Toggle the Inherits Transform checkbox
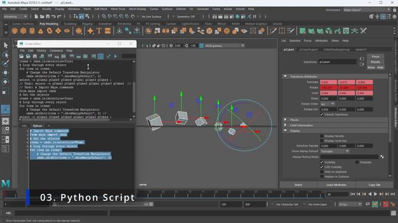 coord(322,115)
